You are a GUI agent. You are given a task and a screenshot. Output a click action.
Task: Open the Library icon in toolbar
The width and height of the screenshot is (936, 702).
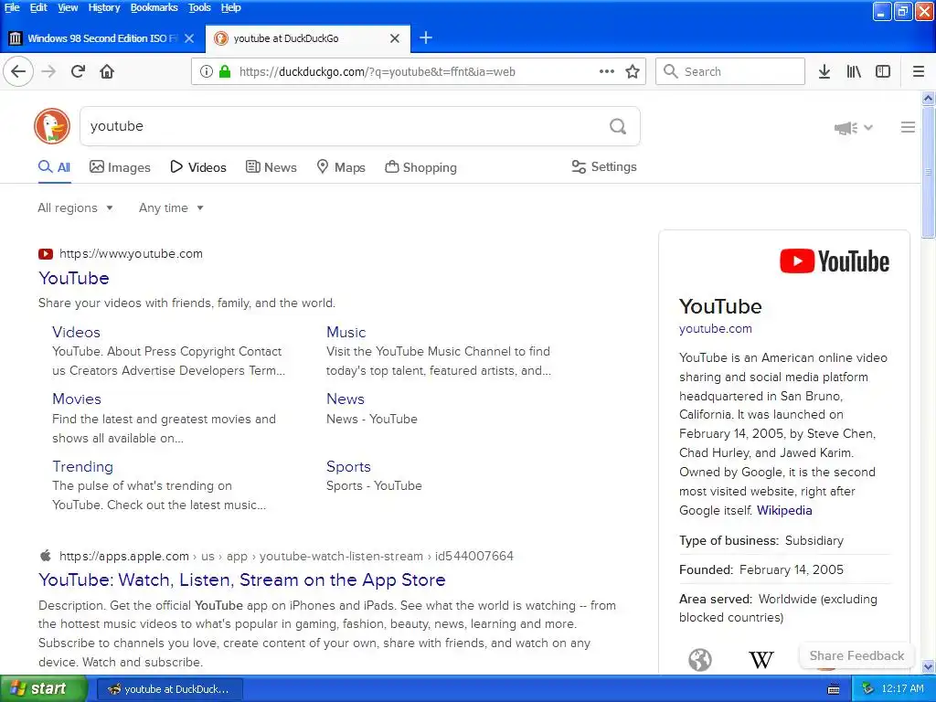(854, 71)
